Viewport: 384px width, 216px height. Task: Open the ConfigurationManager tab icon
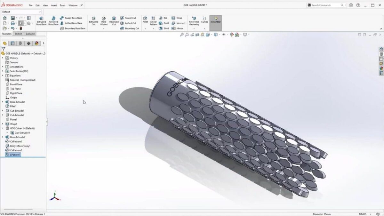[x=20, y=43]
